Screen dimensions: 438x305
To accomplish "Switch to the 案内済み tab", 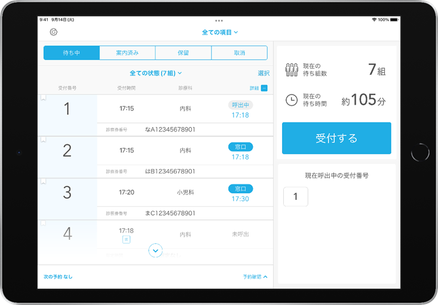I will click(127, 53).
